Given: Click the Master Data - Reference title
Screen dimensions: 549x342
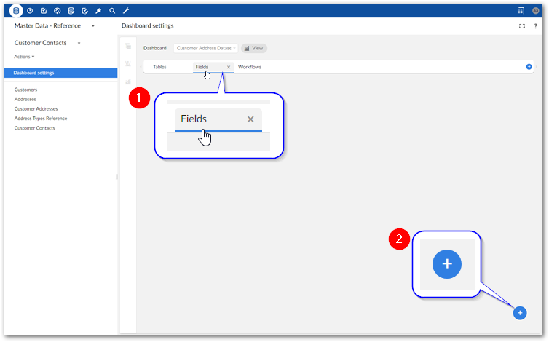Looking at the screenshot, I should pyautogui.click(x=47, y=26).
